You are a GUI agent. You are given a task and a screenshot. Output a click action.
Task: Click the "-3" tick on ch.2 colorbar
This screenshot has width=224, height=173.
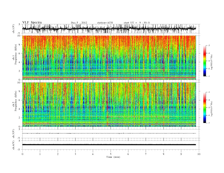[209, 92]
